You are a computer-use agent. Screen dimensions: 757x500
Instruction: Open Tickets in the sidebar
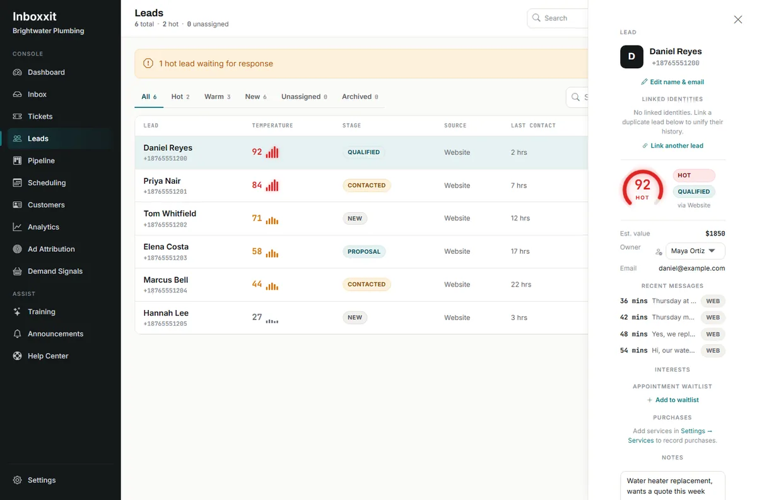60,116
